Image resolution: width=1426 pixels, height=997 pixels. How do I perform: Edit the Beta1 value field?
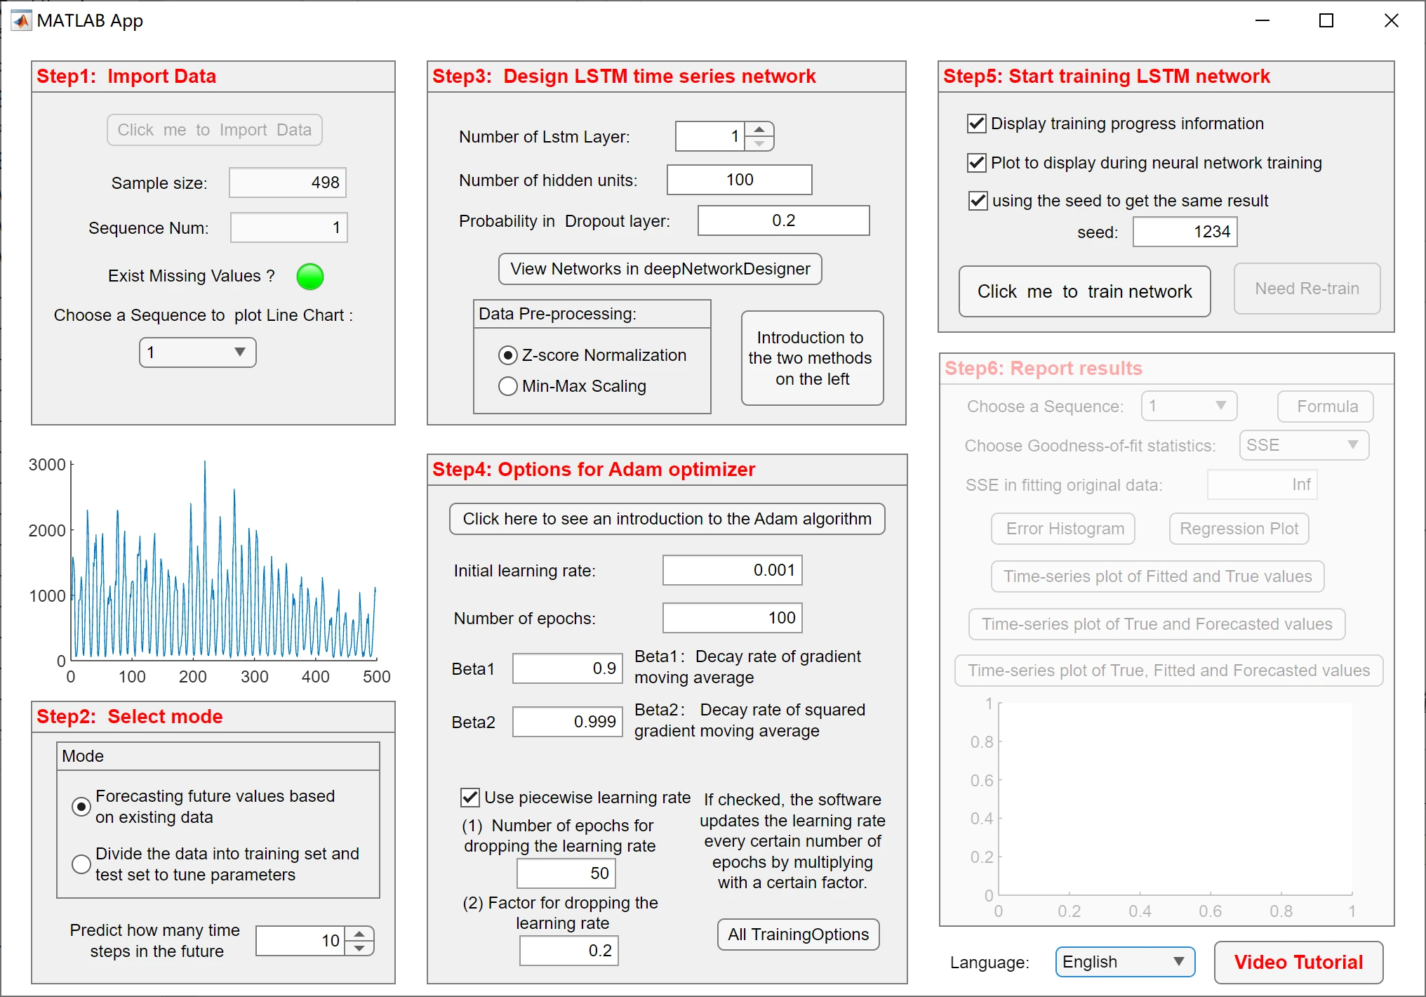click(568, 668)
